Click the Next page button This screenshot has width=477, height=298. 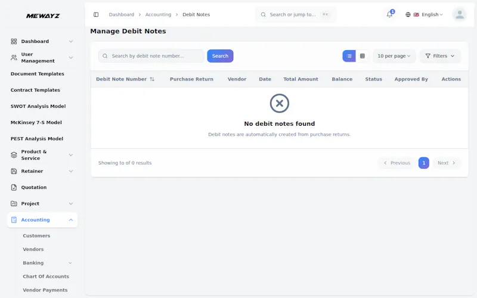pos(446,163)
